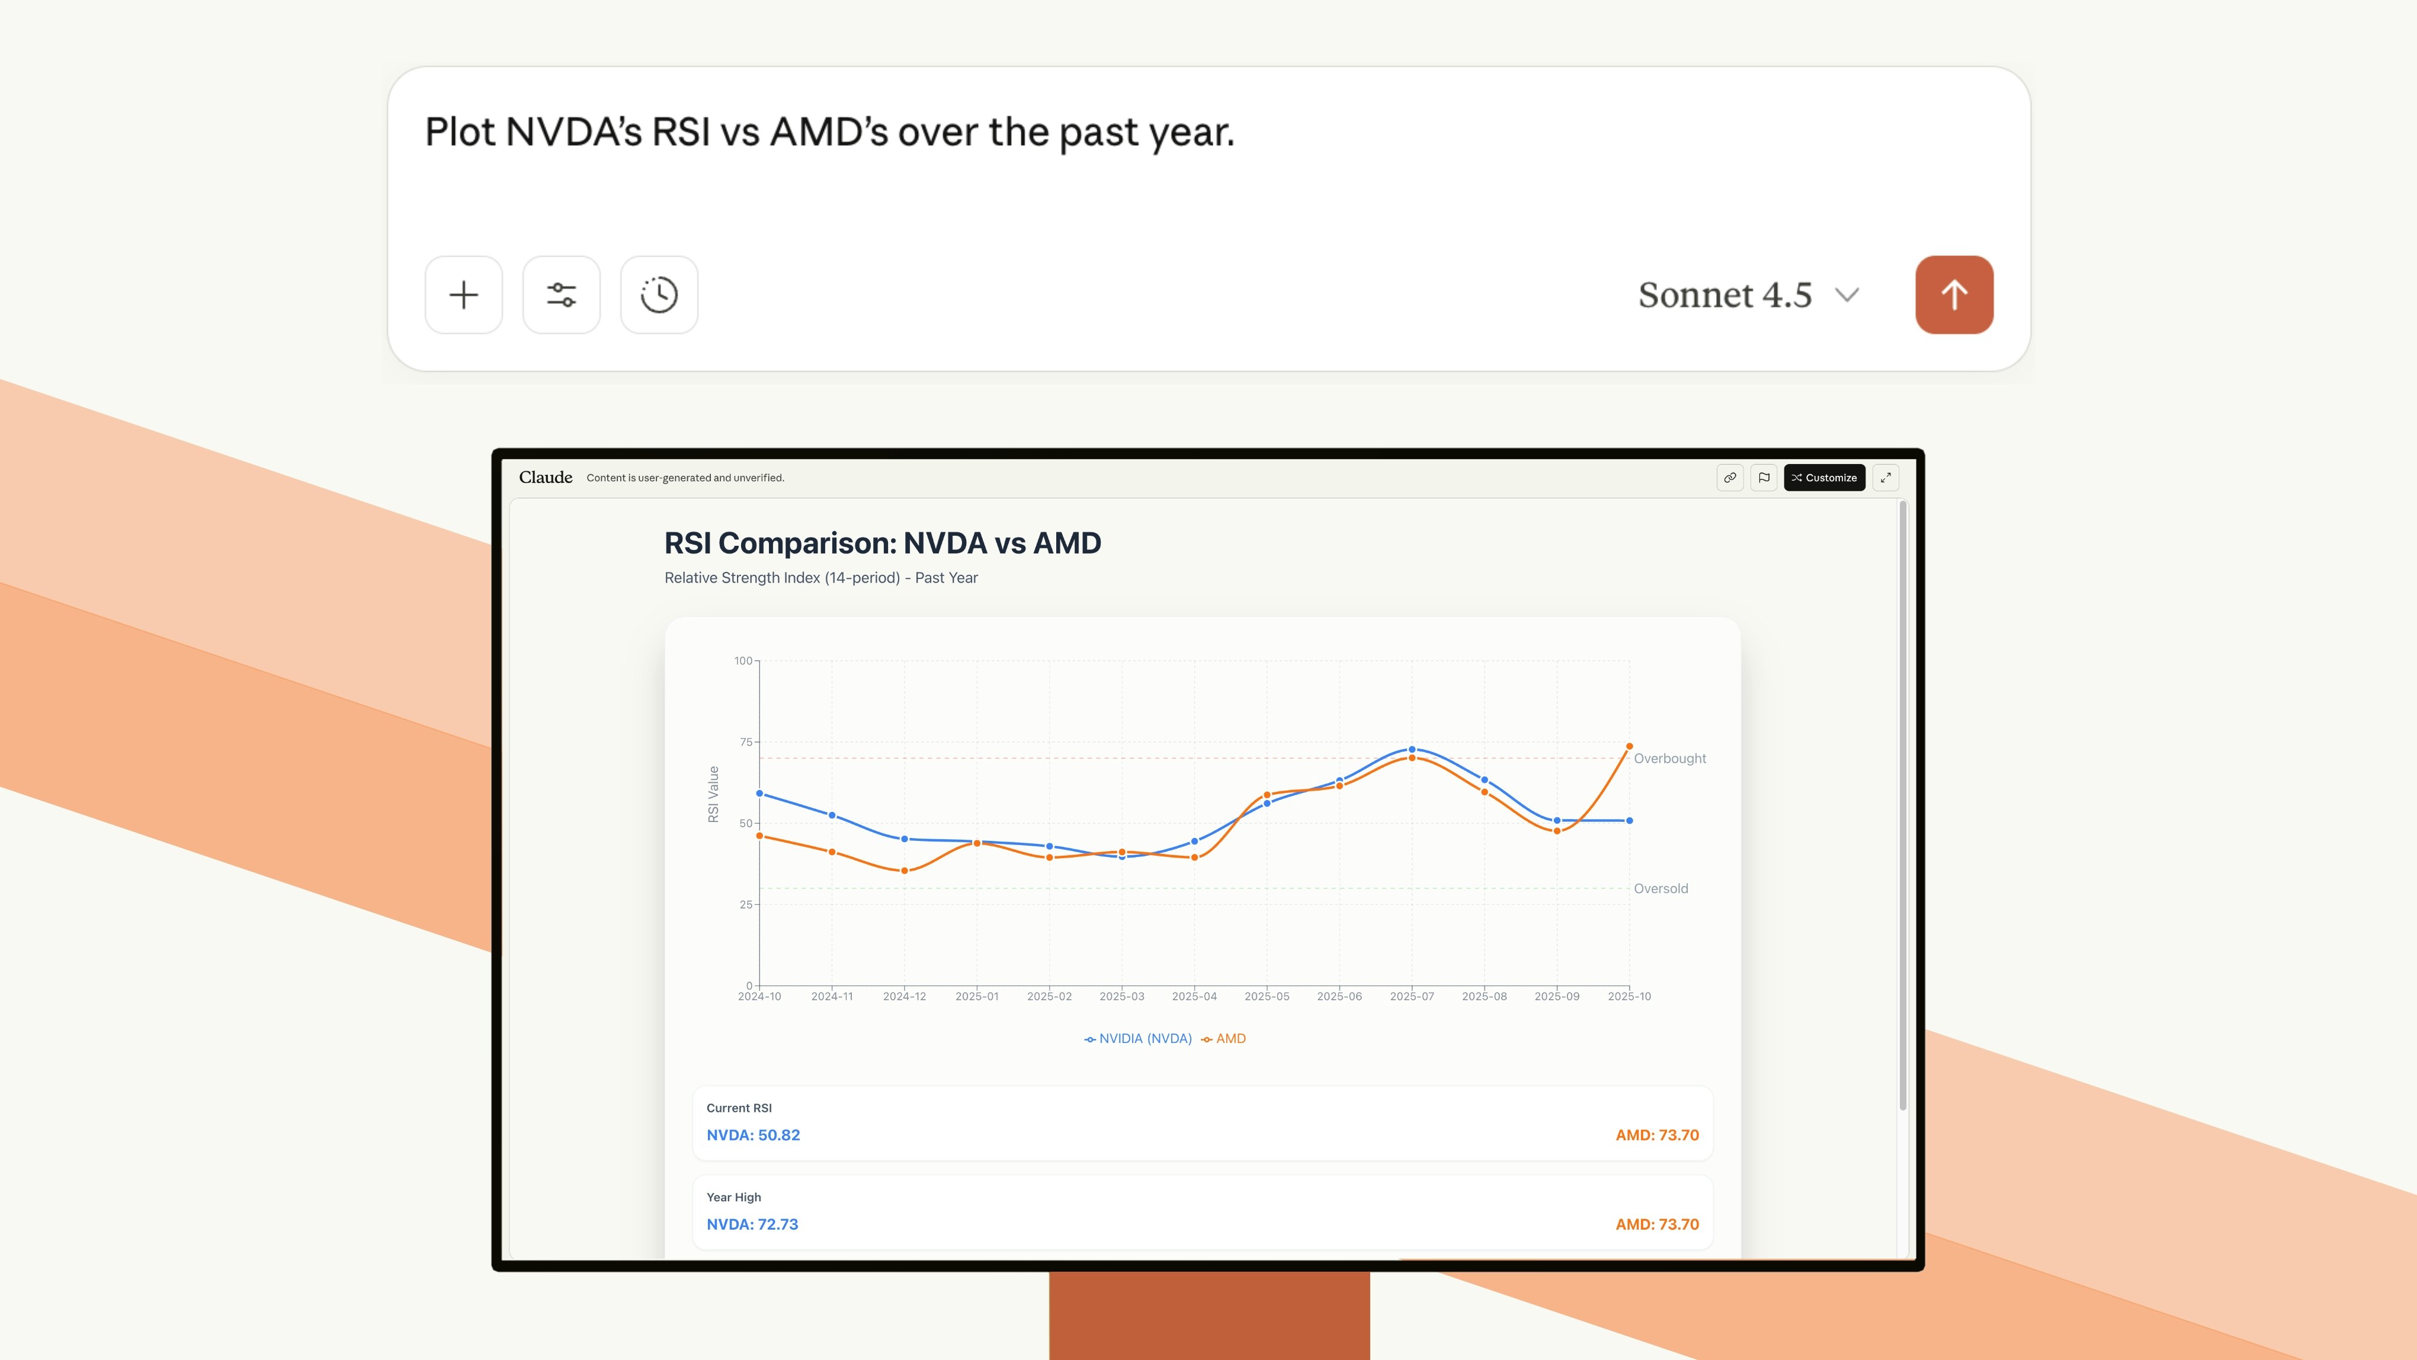Open the Sonnet 4.5 model dropdown

[x=1724, y=295]
